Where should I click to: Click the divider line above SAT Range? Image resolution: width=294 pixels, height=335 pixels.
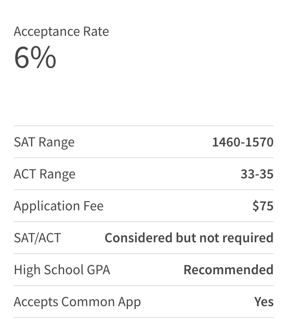pyautogui.click(x=143, y=126)
